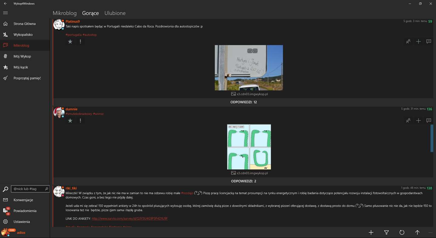Open Wykopalisko in sidebar

coord(25,34)
